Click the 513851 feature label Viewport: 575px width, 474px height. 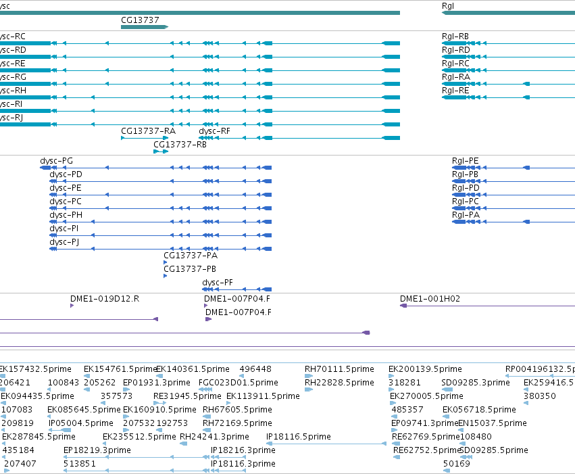(80, 464)
